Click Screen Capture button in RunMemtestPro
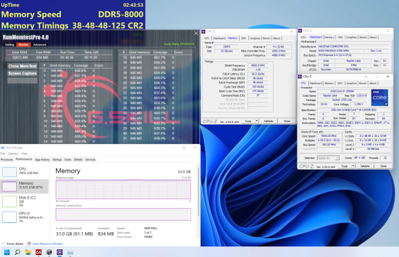The height and width of the screenshot is (257, 399). pos(23,73)
